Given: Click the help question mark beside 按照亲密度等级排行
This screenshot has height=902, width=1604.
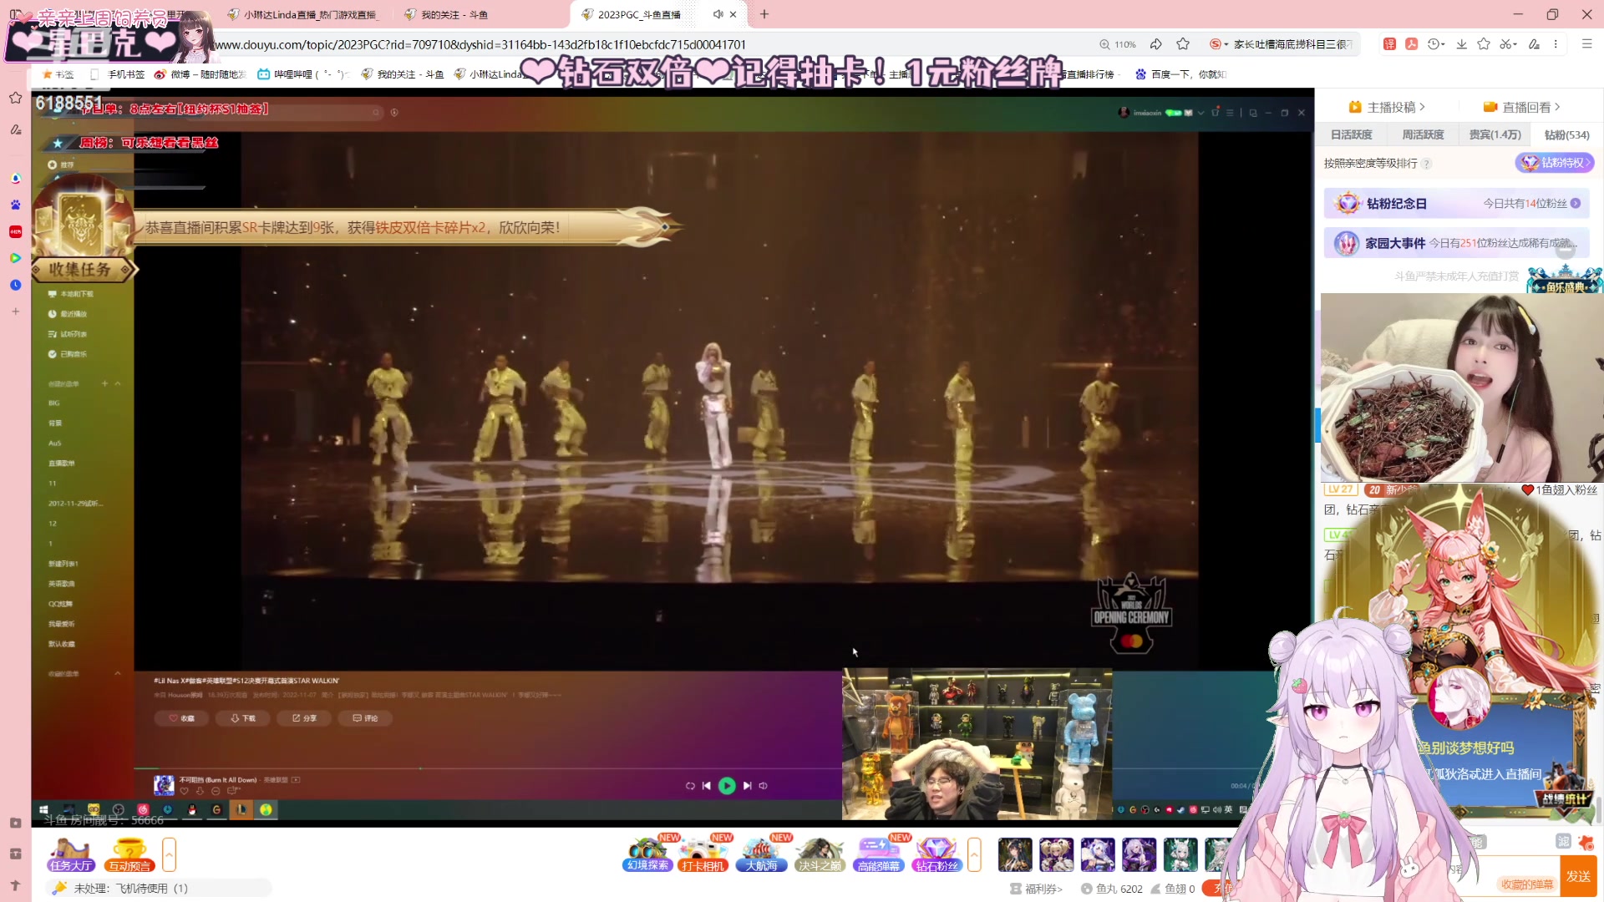Looking at the screenshot, I should (x=1427, y=164).
